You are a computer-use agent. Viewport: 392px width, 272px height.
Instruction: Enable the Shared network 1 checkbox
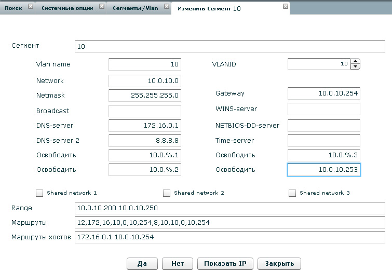[x=39, y=193]
